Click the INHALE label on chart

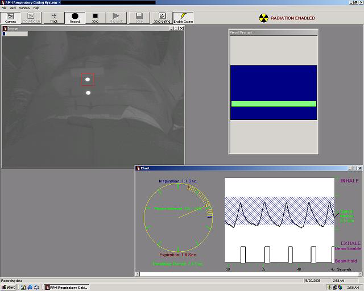point(349,181)
